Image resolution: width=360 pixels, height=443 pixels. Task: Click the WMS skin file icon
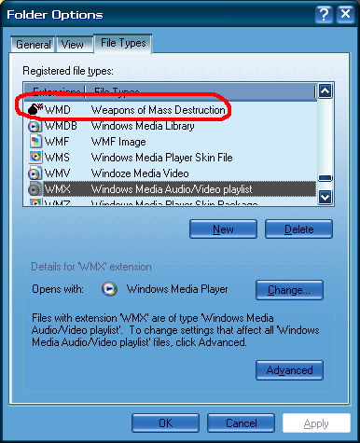[x=35, y=157]
